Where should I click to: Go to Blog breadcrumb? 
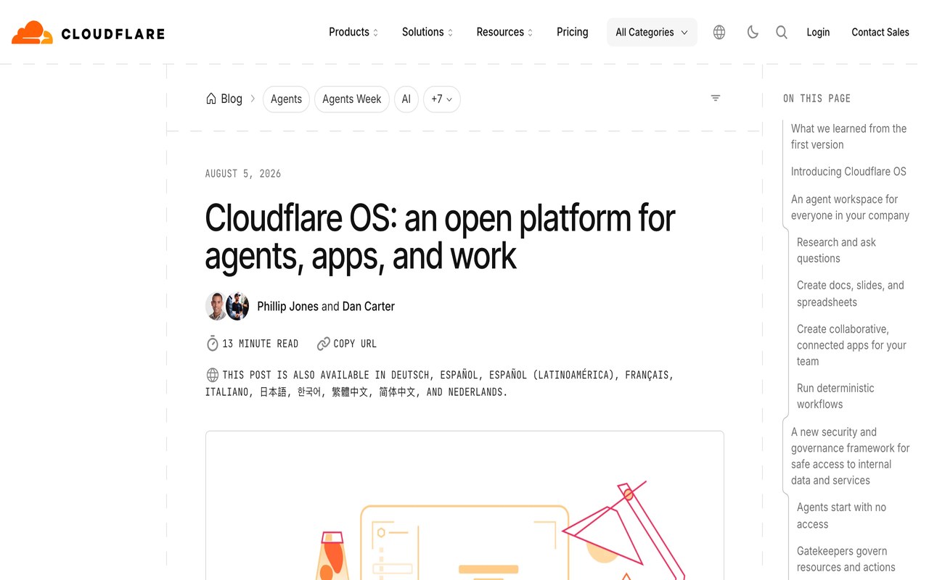[x=232, y=99]
